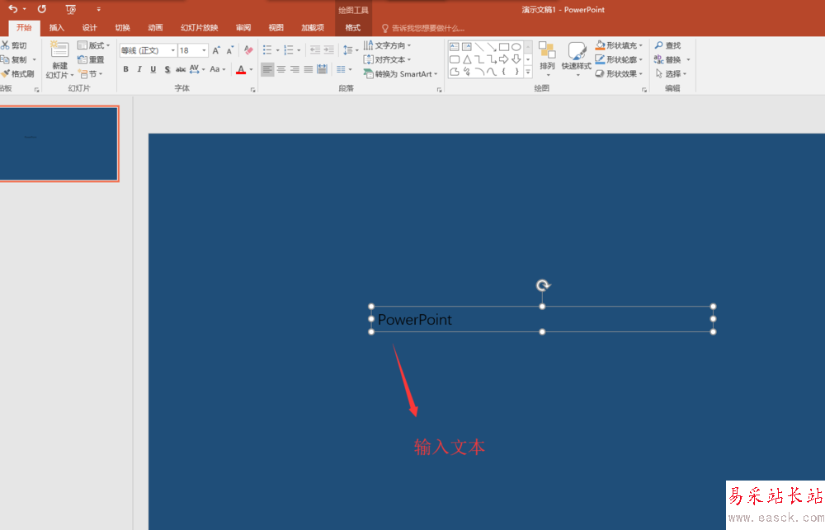
Task: Switch to the 插入 tab
Action: click(57, 27)
